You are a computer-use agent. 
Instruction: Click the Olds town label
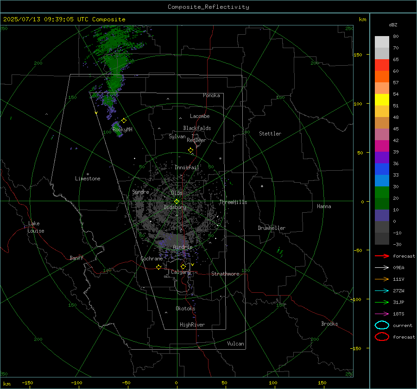[177, 193]
